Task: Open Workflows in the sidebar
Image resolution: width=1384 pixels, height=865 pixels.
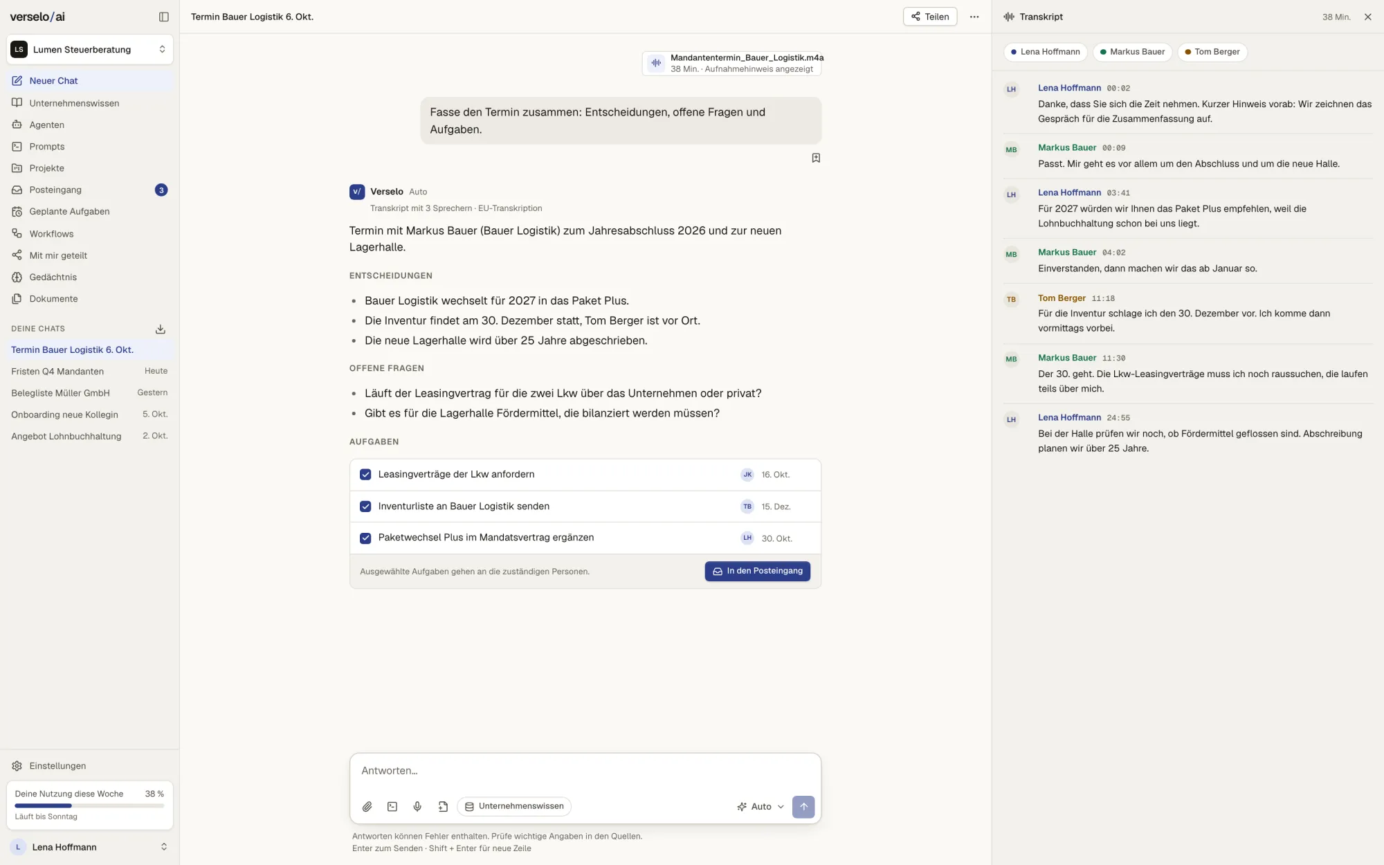Action: tap(89, 234)
